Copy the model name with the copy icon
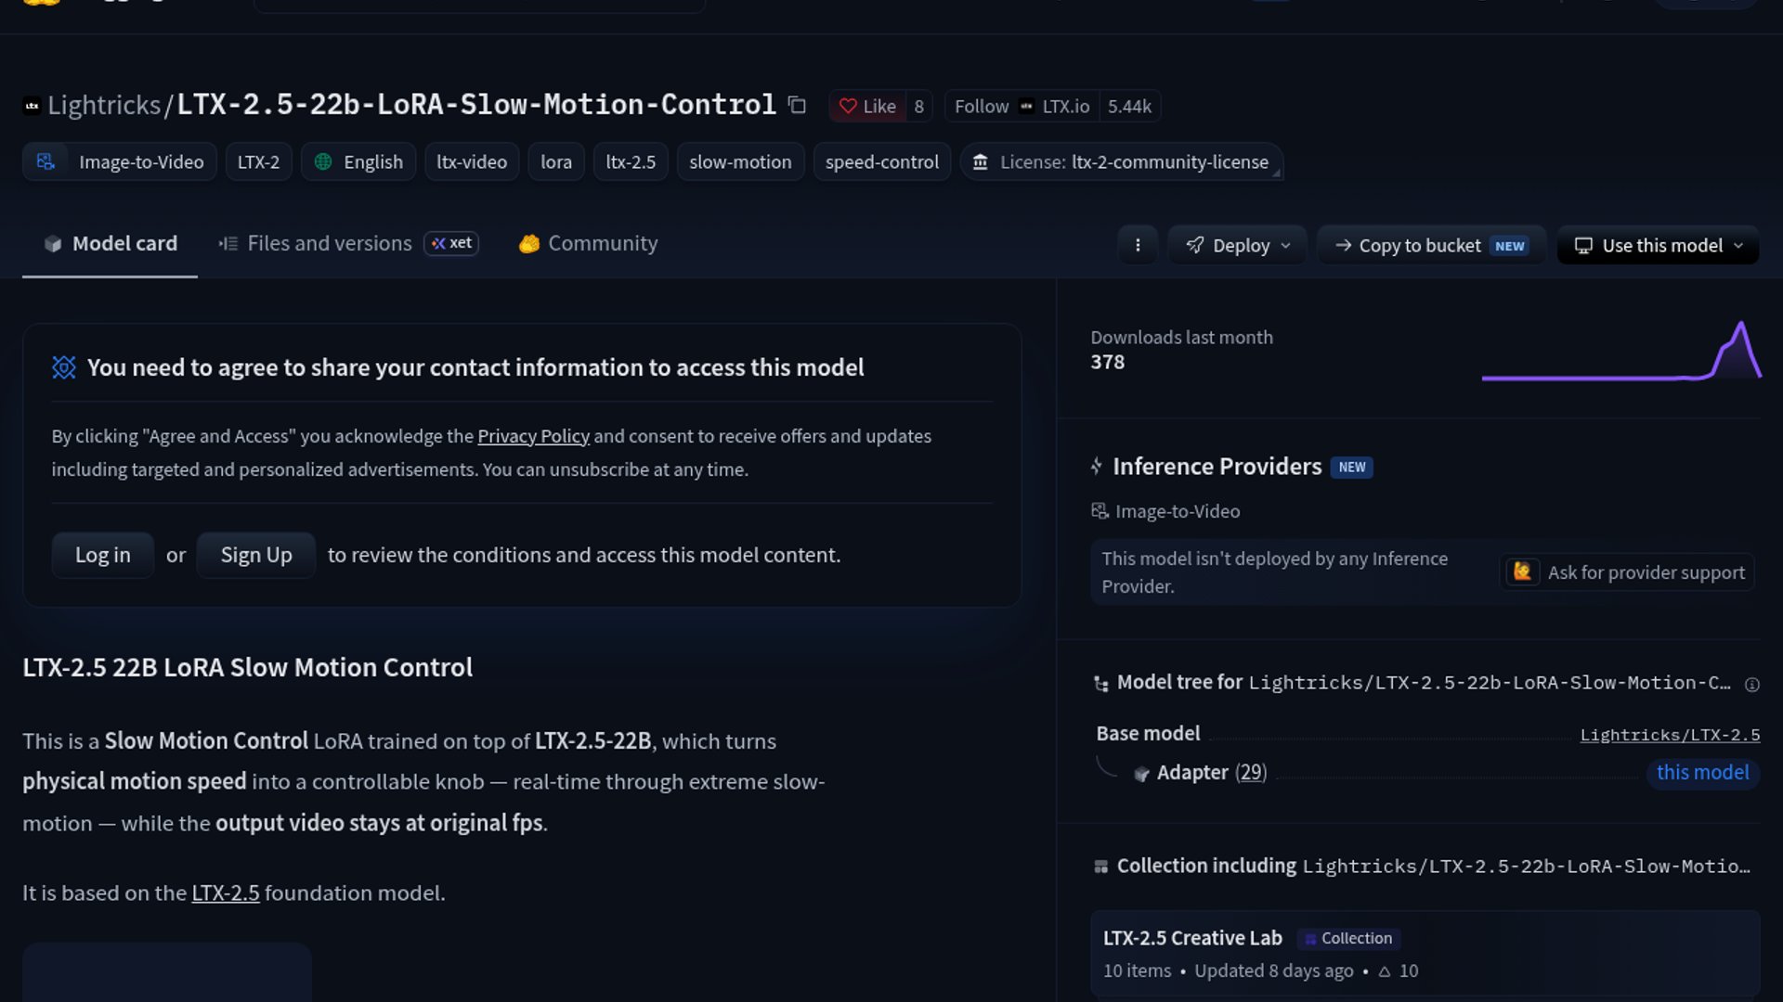The image size is (1783, 1002). coord(797,105)
